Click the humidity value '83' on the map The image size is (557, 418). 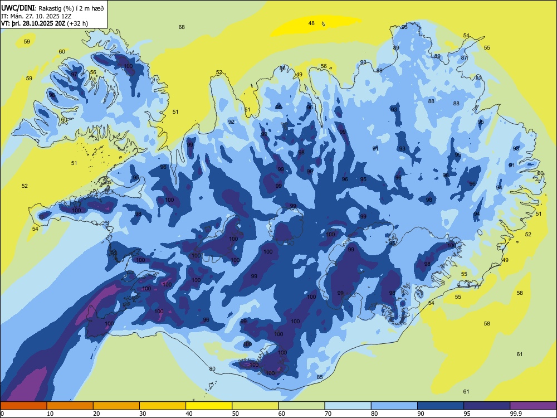pyautogui.click(x=478, y=78)
